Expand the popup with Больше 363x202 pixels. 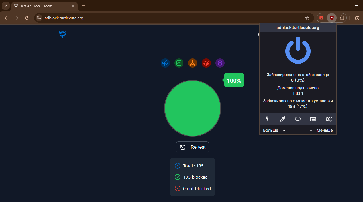274,130
